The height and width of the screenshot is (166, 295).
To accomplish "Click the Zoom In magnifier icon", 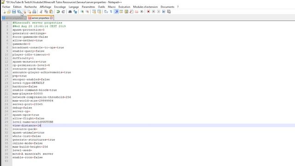I will (x=82, y=12).
